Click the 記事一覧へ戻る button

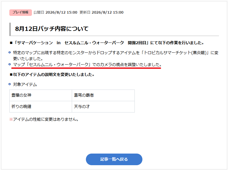pos(114,159)
